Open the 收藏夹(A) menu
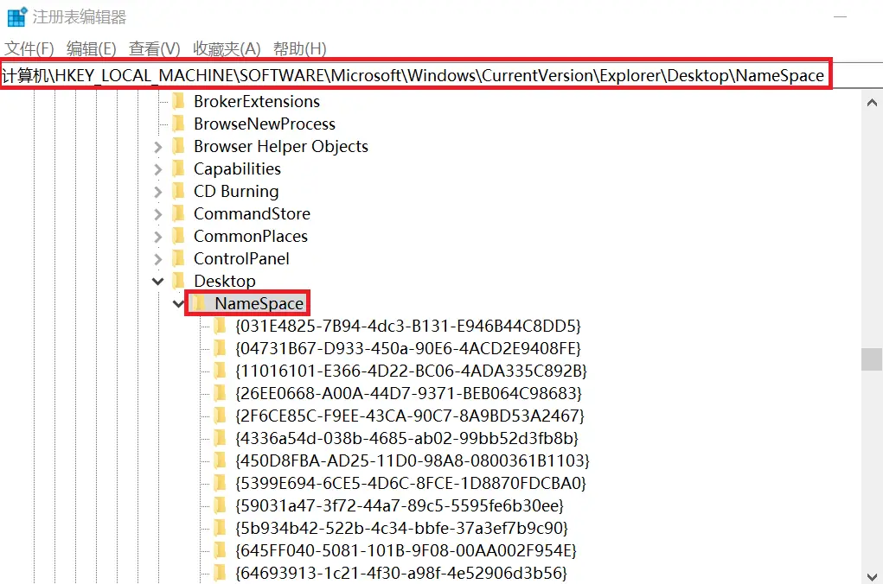The width and height of the screenshot is (883, 584). (x=226, y=48)
